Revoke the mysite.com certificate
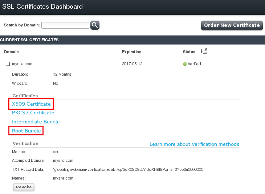The width and height of the screenshot is (265, 194). click(24, 187)
